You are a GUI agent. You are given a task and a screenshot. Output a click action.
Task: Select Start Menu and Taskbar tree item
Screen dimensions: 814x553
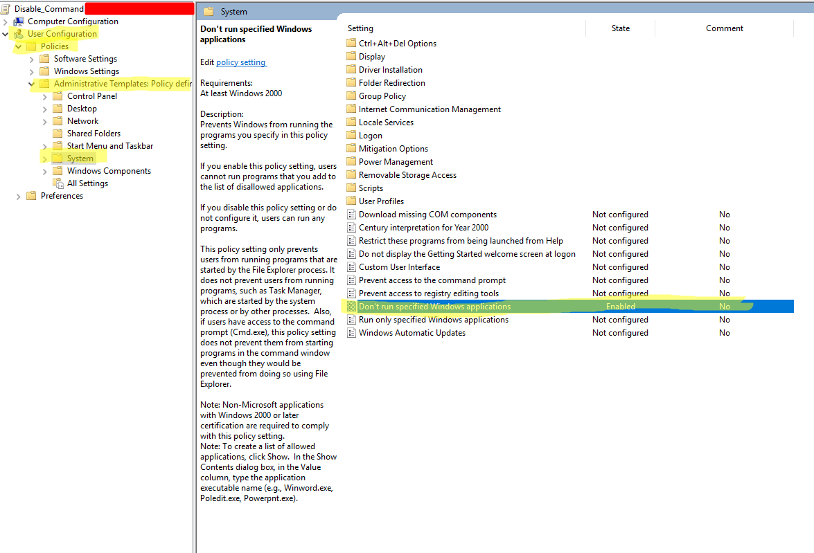(x=109, y=146)
